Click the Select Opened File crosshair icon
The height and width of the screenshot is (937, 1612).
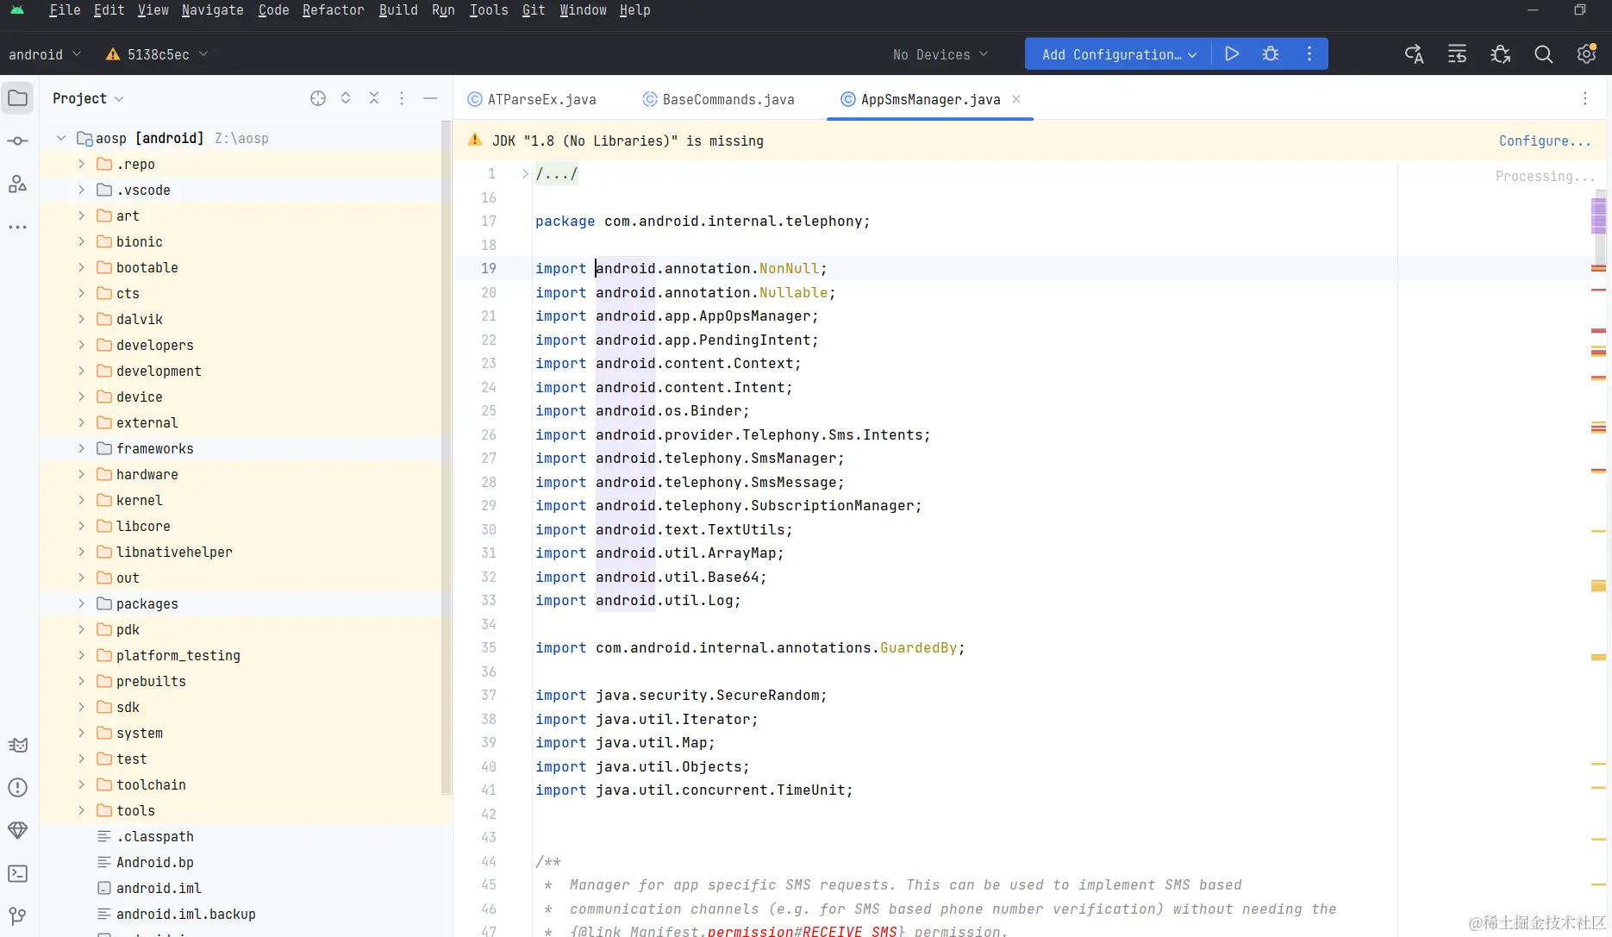coord(318,98)
